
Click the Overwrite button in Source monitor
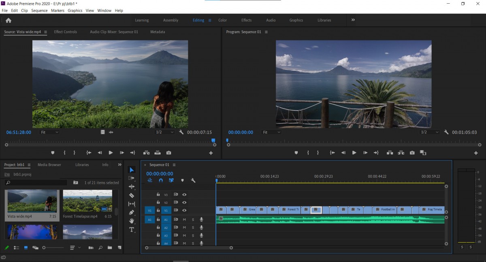pos(158,153)
